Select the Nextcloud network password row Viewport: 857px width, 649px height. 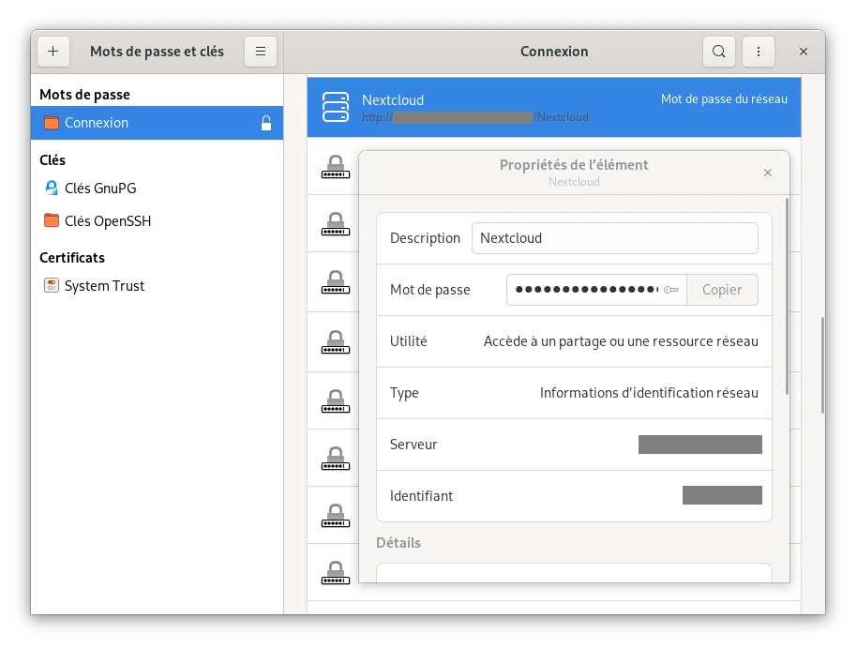(x=553, y=107)
